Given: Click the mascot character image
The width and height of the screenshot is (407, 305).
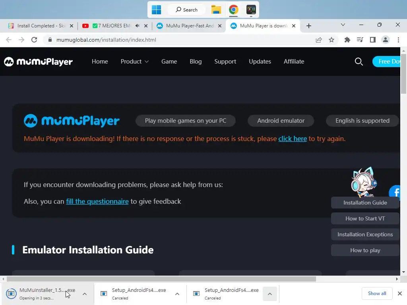Looking at the screenshot, I should tap(364, 181).
